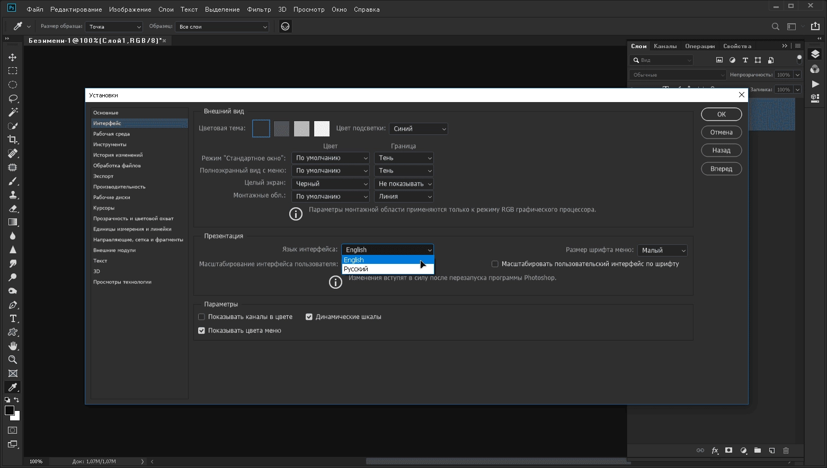827x468 pixels.
Task: Select the Brush tool
Action: pyautogui.click(x=13, y=181)
